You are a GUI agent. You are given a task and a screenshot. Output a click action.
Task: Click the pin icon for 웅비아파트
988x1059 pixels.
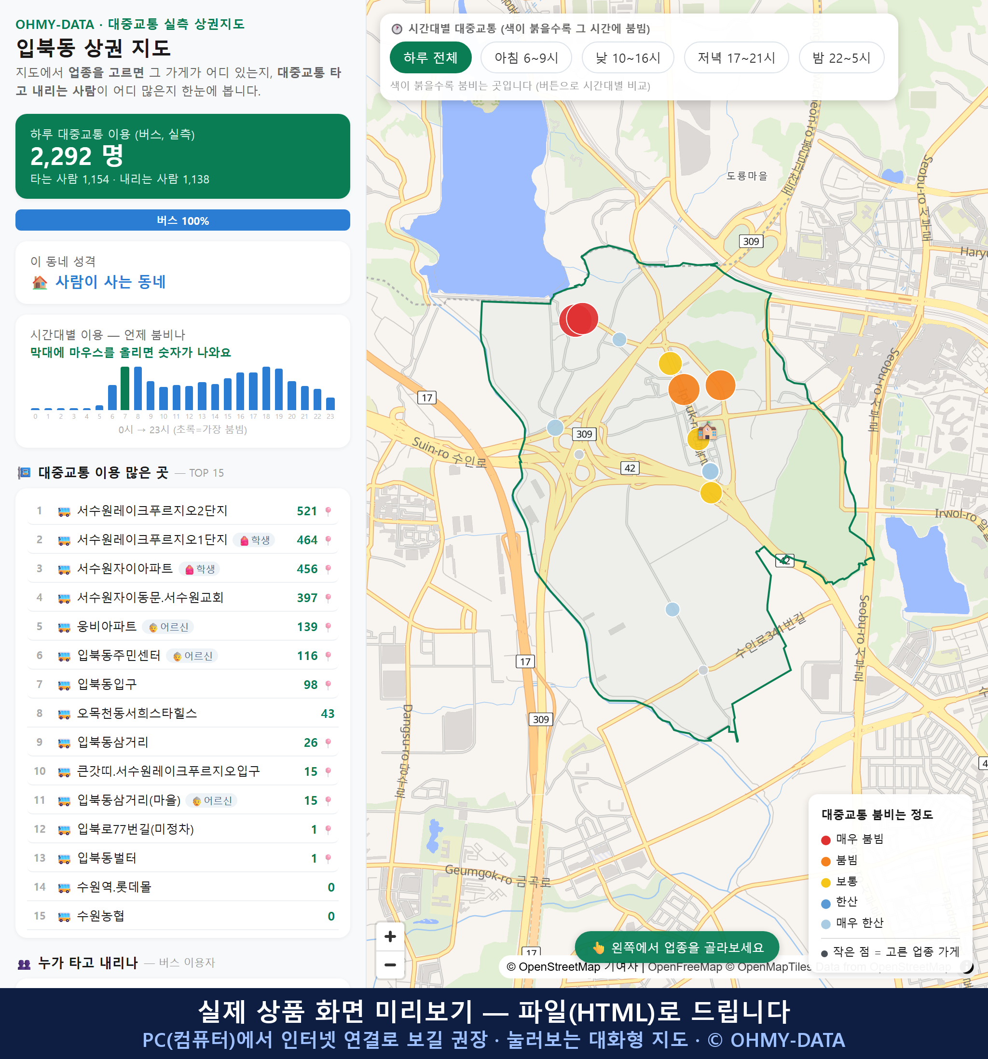click(x=328, y=626)
